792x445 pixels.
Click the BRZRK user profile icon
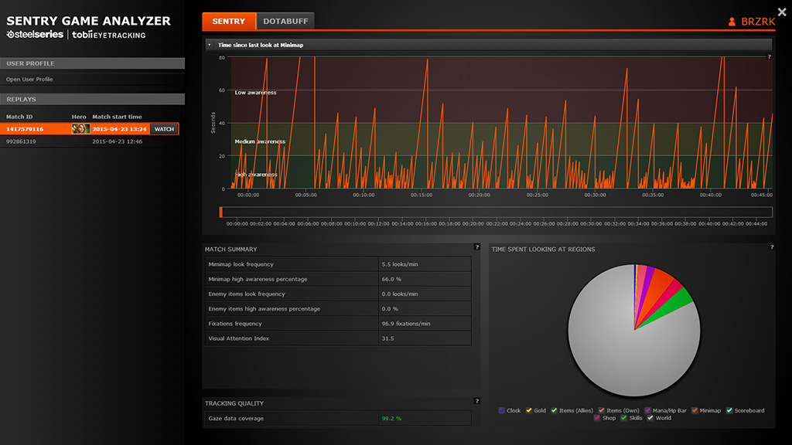(732, 22)
